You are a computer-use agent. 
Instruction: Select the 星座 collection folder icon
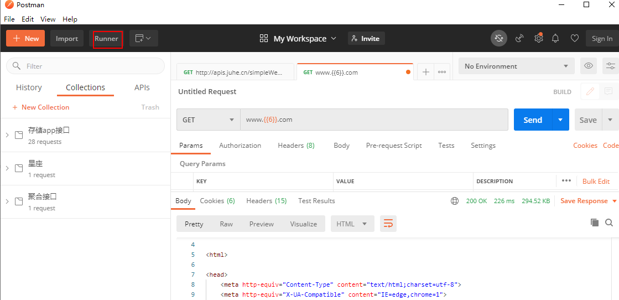click(x=19, y=168)
